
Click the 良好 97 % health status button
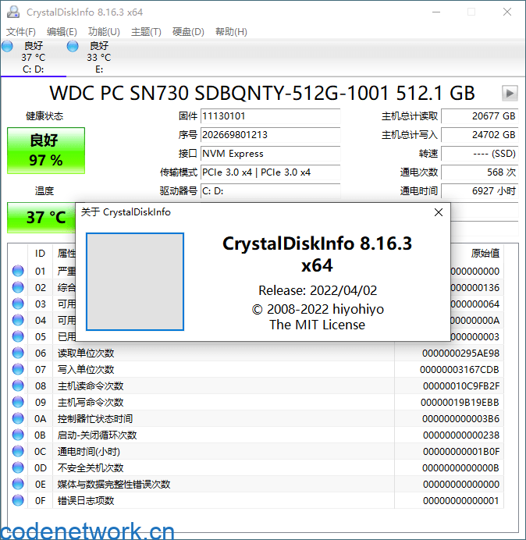(46, 151)
